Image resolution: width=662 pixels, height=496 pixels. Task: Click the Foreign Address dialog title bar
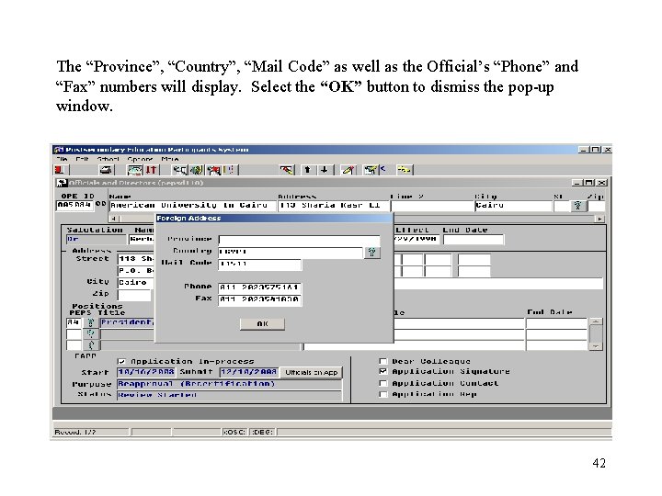tap(274, 218)
